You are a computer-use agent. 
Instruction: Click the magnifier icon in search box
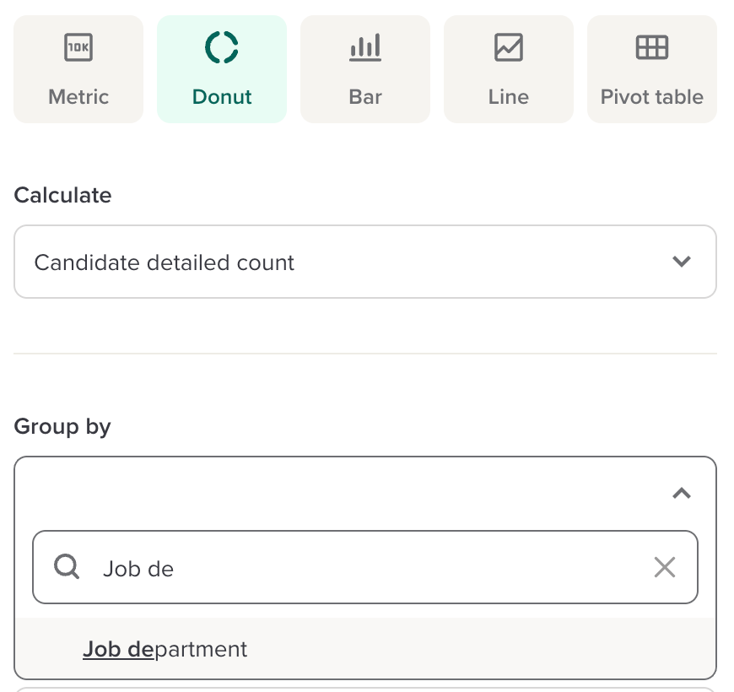(67, 567)
